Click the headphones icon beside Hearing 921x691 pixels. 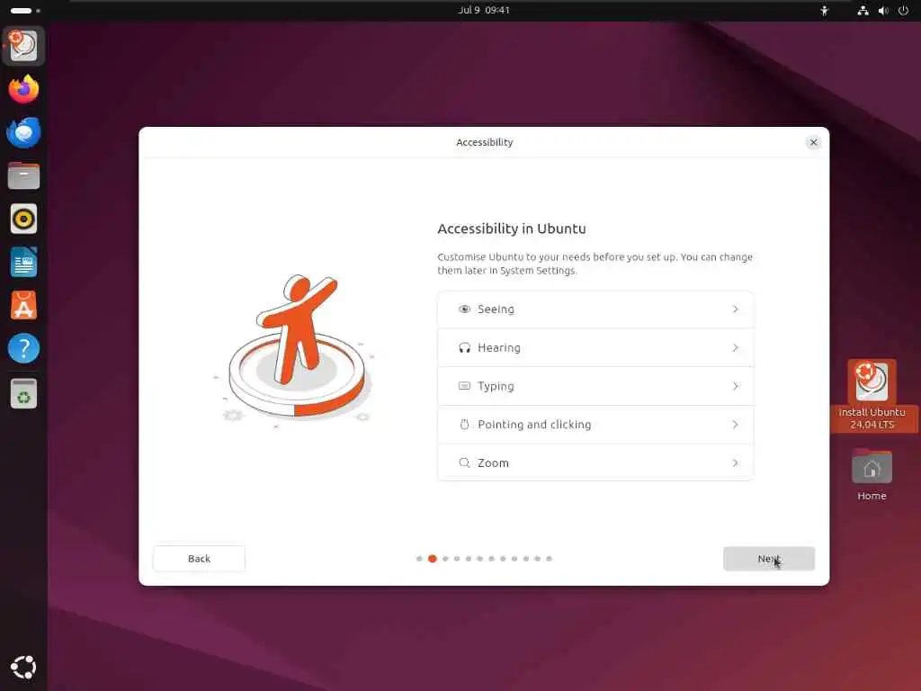click(464, 348)
